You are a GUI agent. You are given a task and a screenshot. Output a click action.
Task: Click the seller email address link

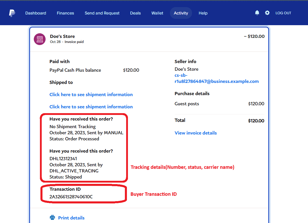(217, 78)
